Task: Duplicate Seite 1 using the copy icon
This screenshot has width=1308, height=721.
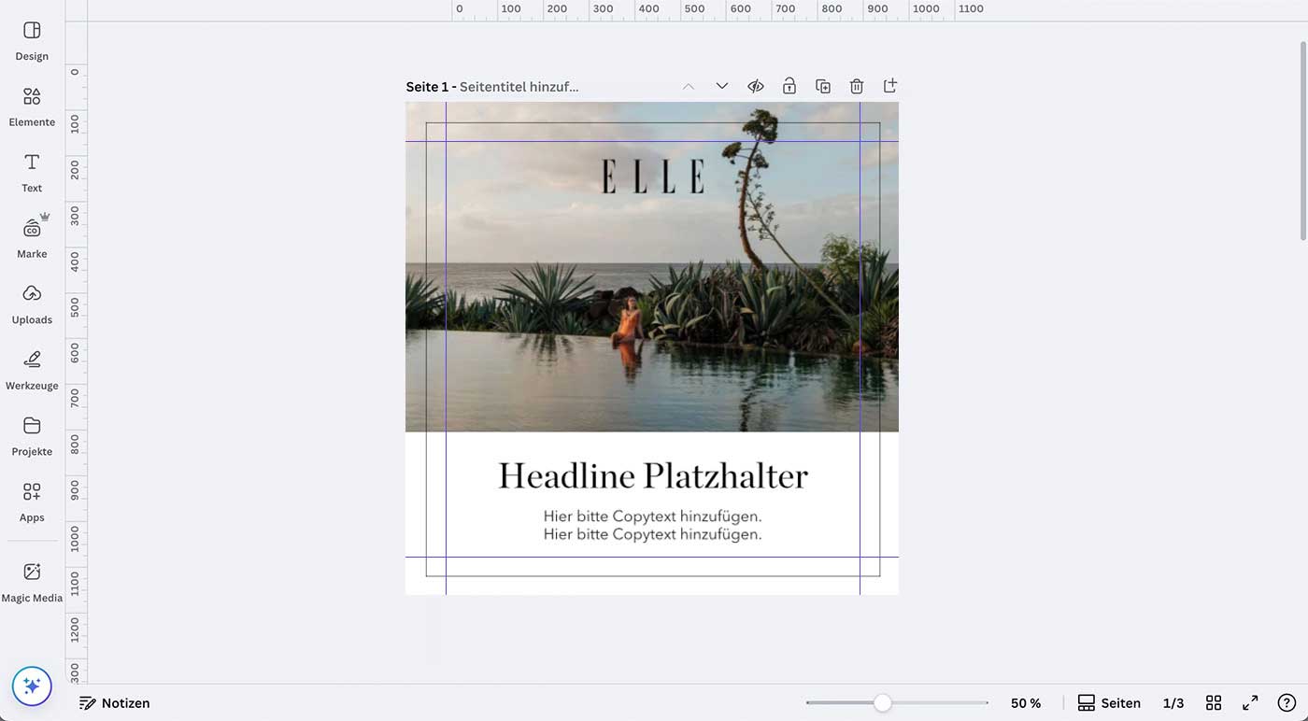Action: pyautogui.click(x=822, y=85)
